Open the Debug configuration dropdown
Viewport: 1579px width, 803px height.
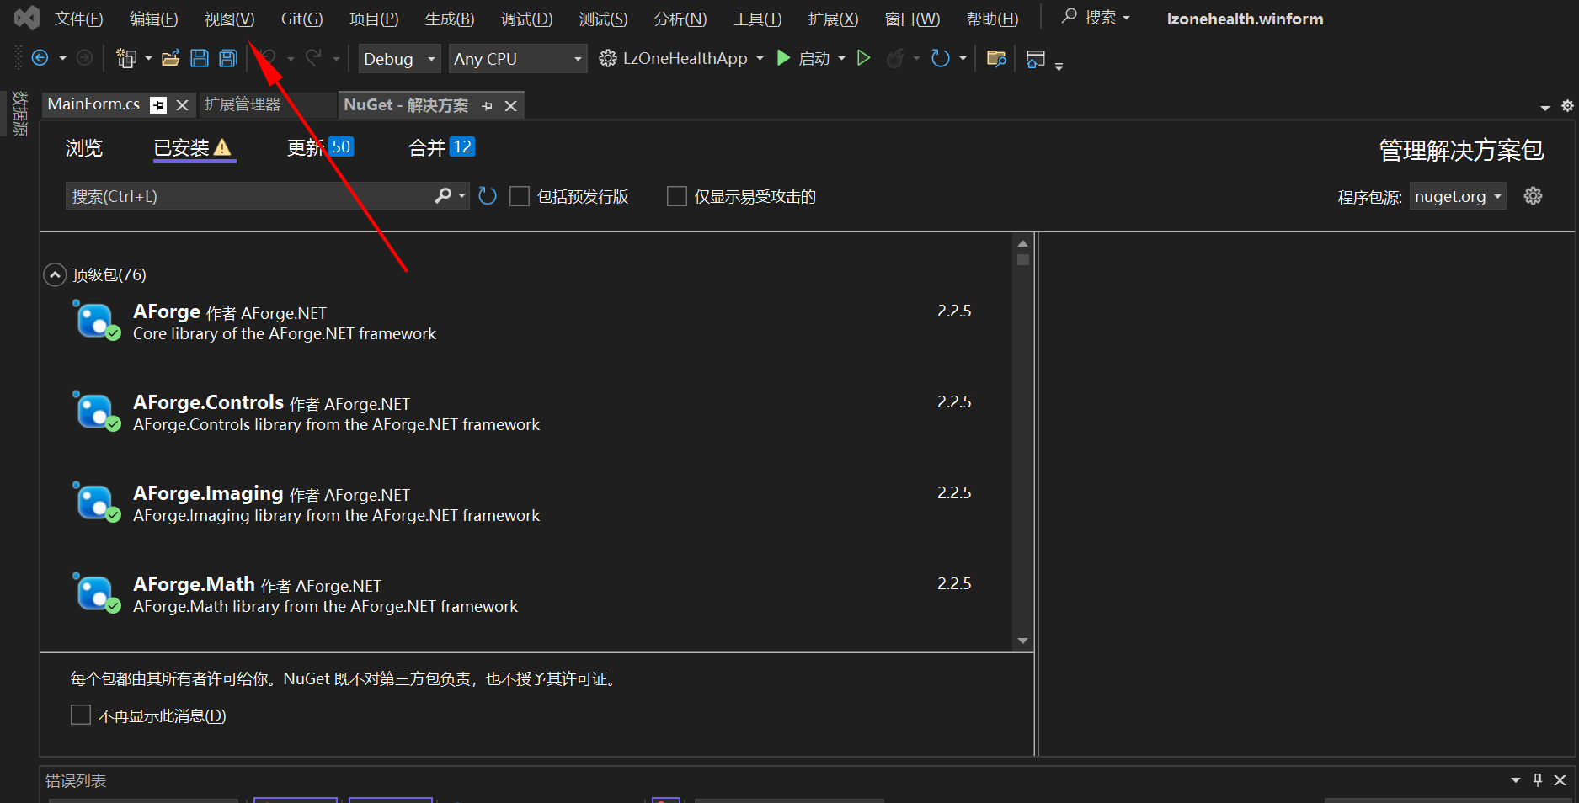[x=399, y=58]
